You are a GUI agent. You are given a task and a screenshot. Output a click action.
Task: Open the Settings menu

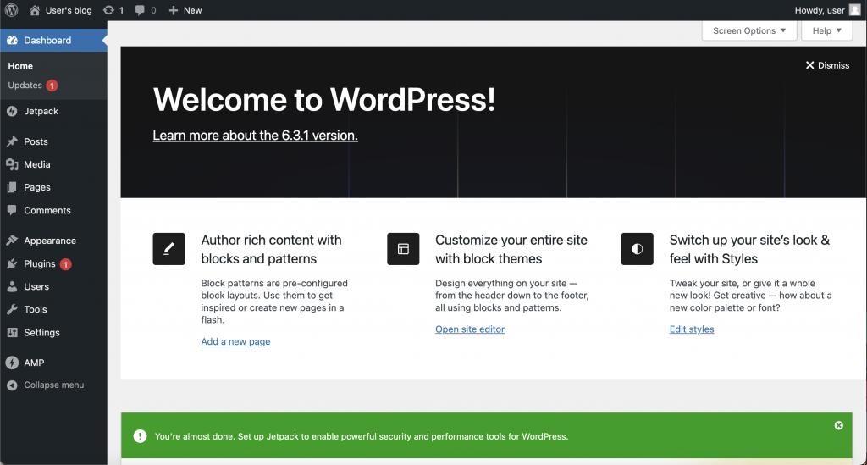[x=41, y=332]
